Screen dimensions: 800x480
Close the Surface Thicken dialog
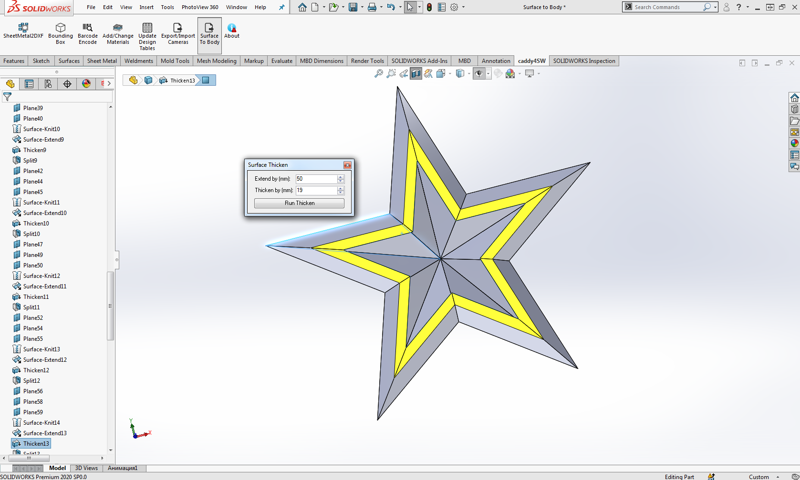click(x=347, y=165)
